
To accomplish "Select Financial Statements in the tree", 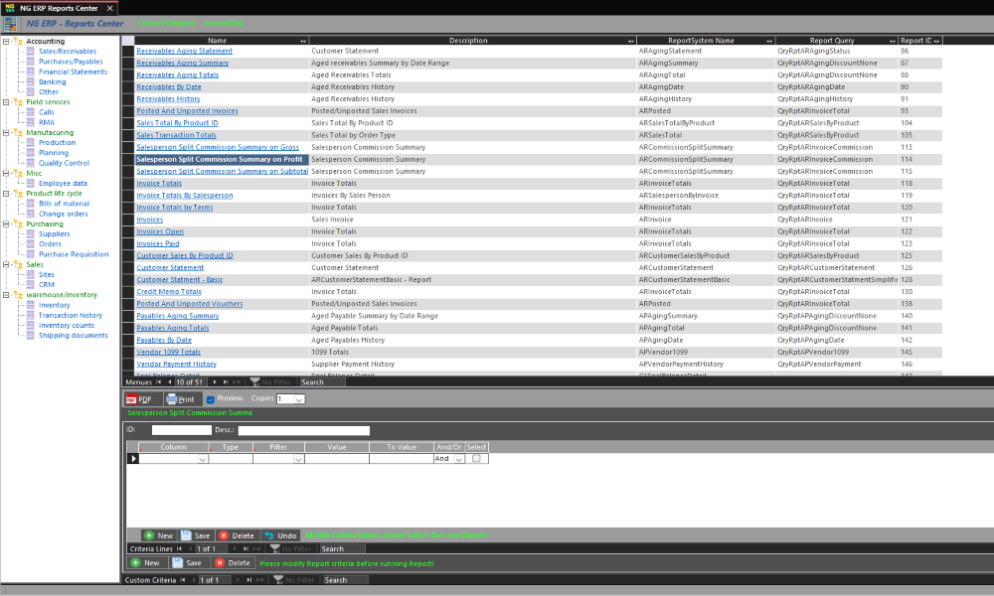I will point(73,72).
